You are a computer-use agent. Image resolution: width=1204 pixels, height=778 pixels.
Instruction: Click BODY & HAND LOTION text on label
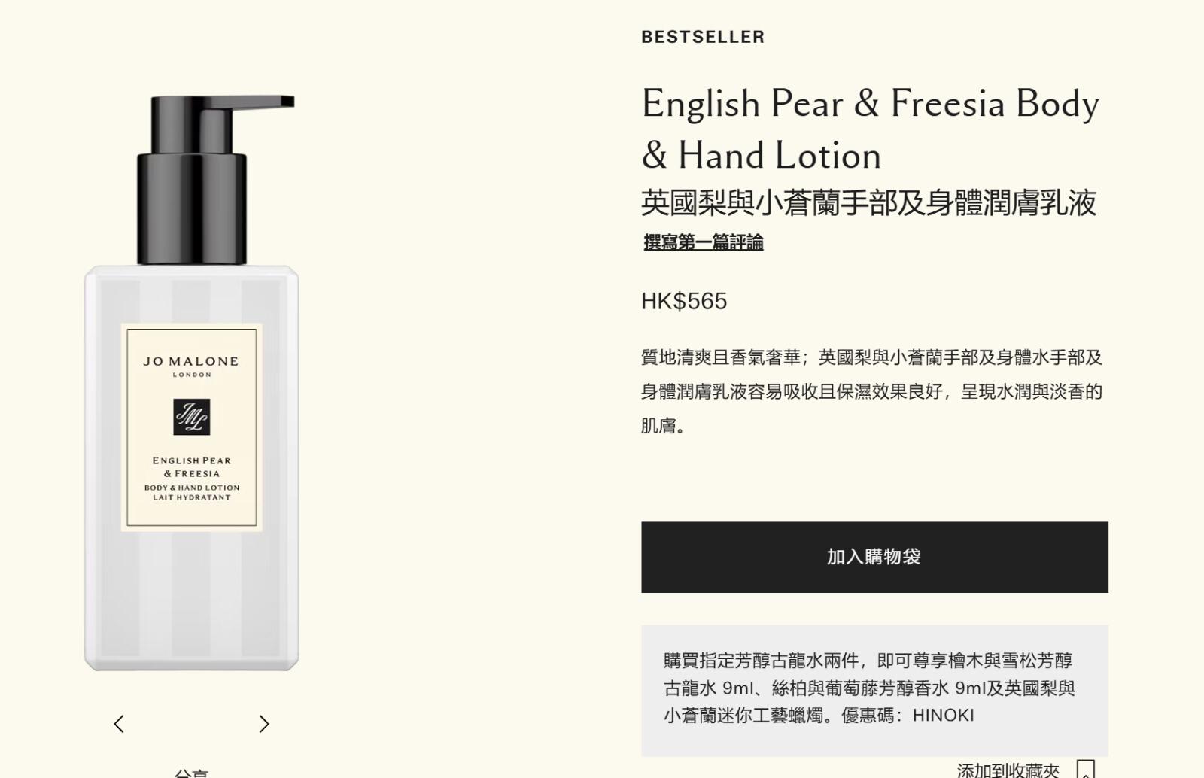(x=192, y=488)
